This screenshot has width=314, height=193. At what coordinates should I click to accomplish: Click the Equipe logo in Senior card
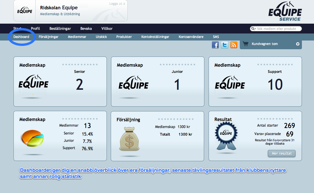(33, 82)
